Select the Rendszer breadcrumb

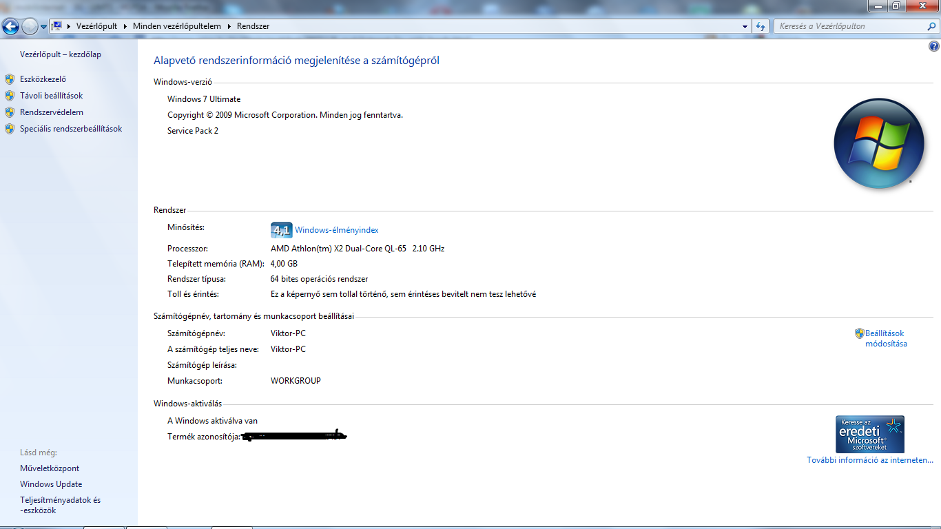click(x=253, y=26)
